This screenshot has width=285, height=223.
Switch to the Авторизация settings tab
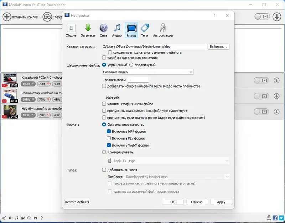pos(163,30)
